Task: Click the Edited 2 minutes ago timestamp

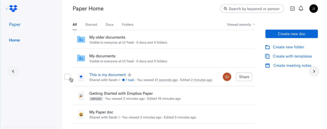Action: coord(196,80)
